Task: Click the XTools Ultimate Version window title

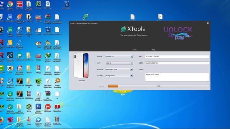Action: (x=84, y=23)
